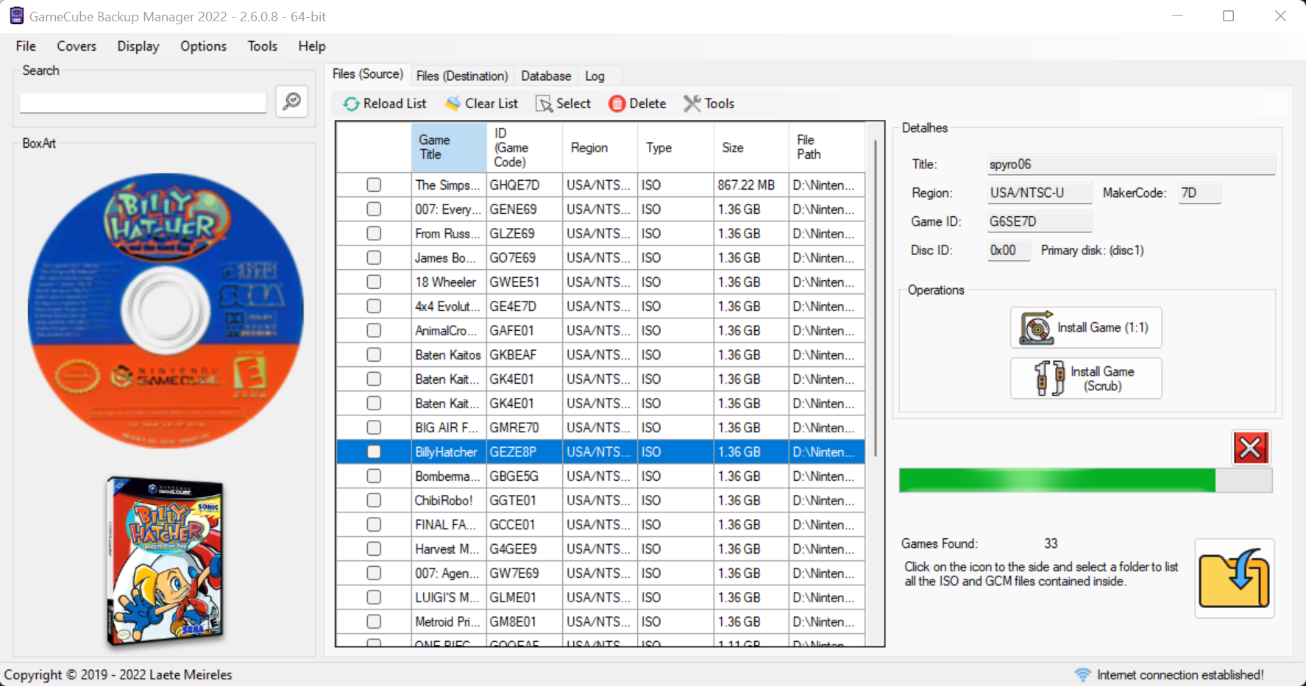This screenshot has height=686, width=1306.
Task: Click the Install Game (Scrub) button
Action: 1085,378
